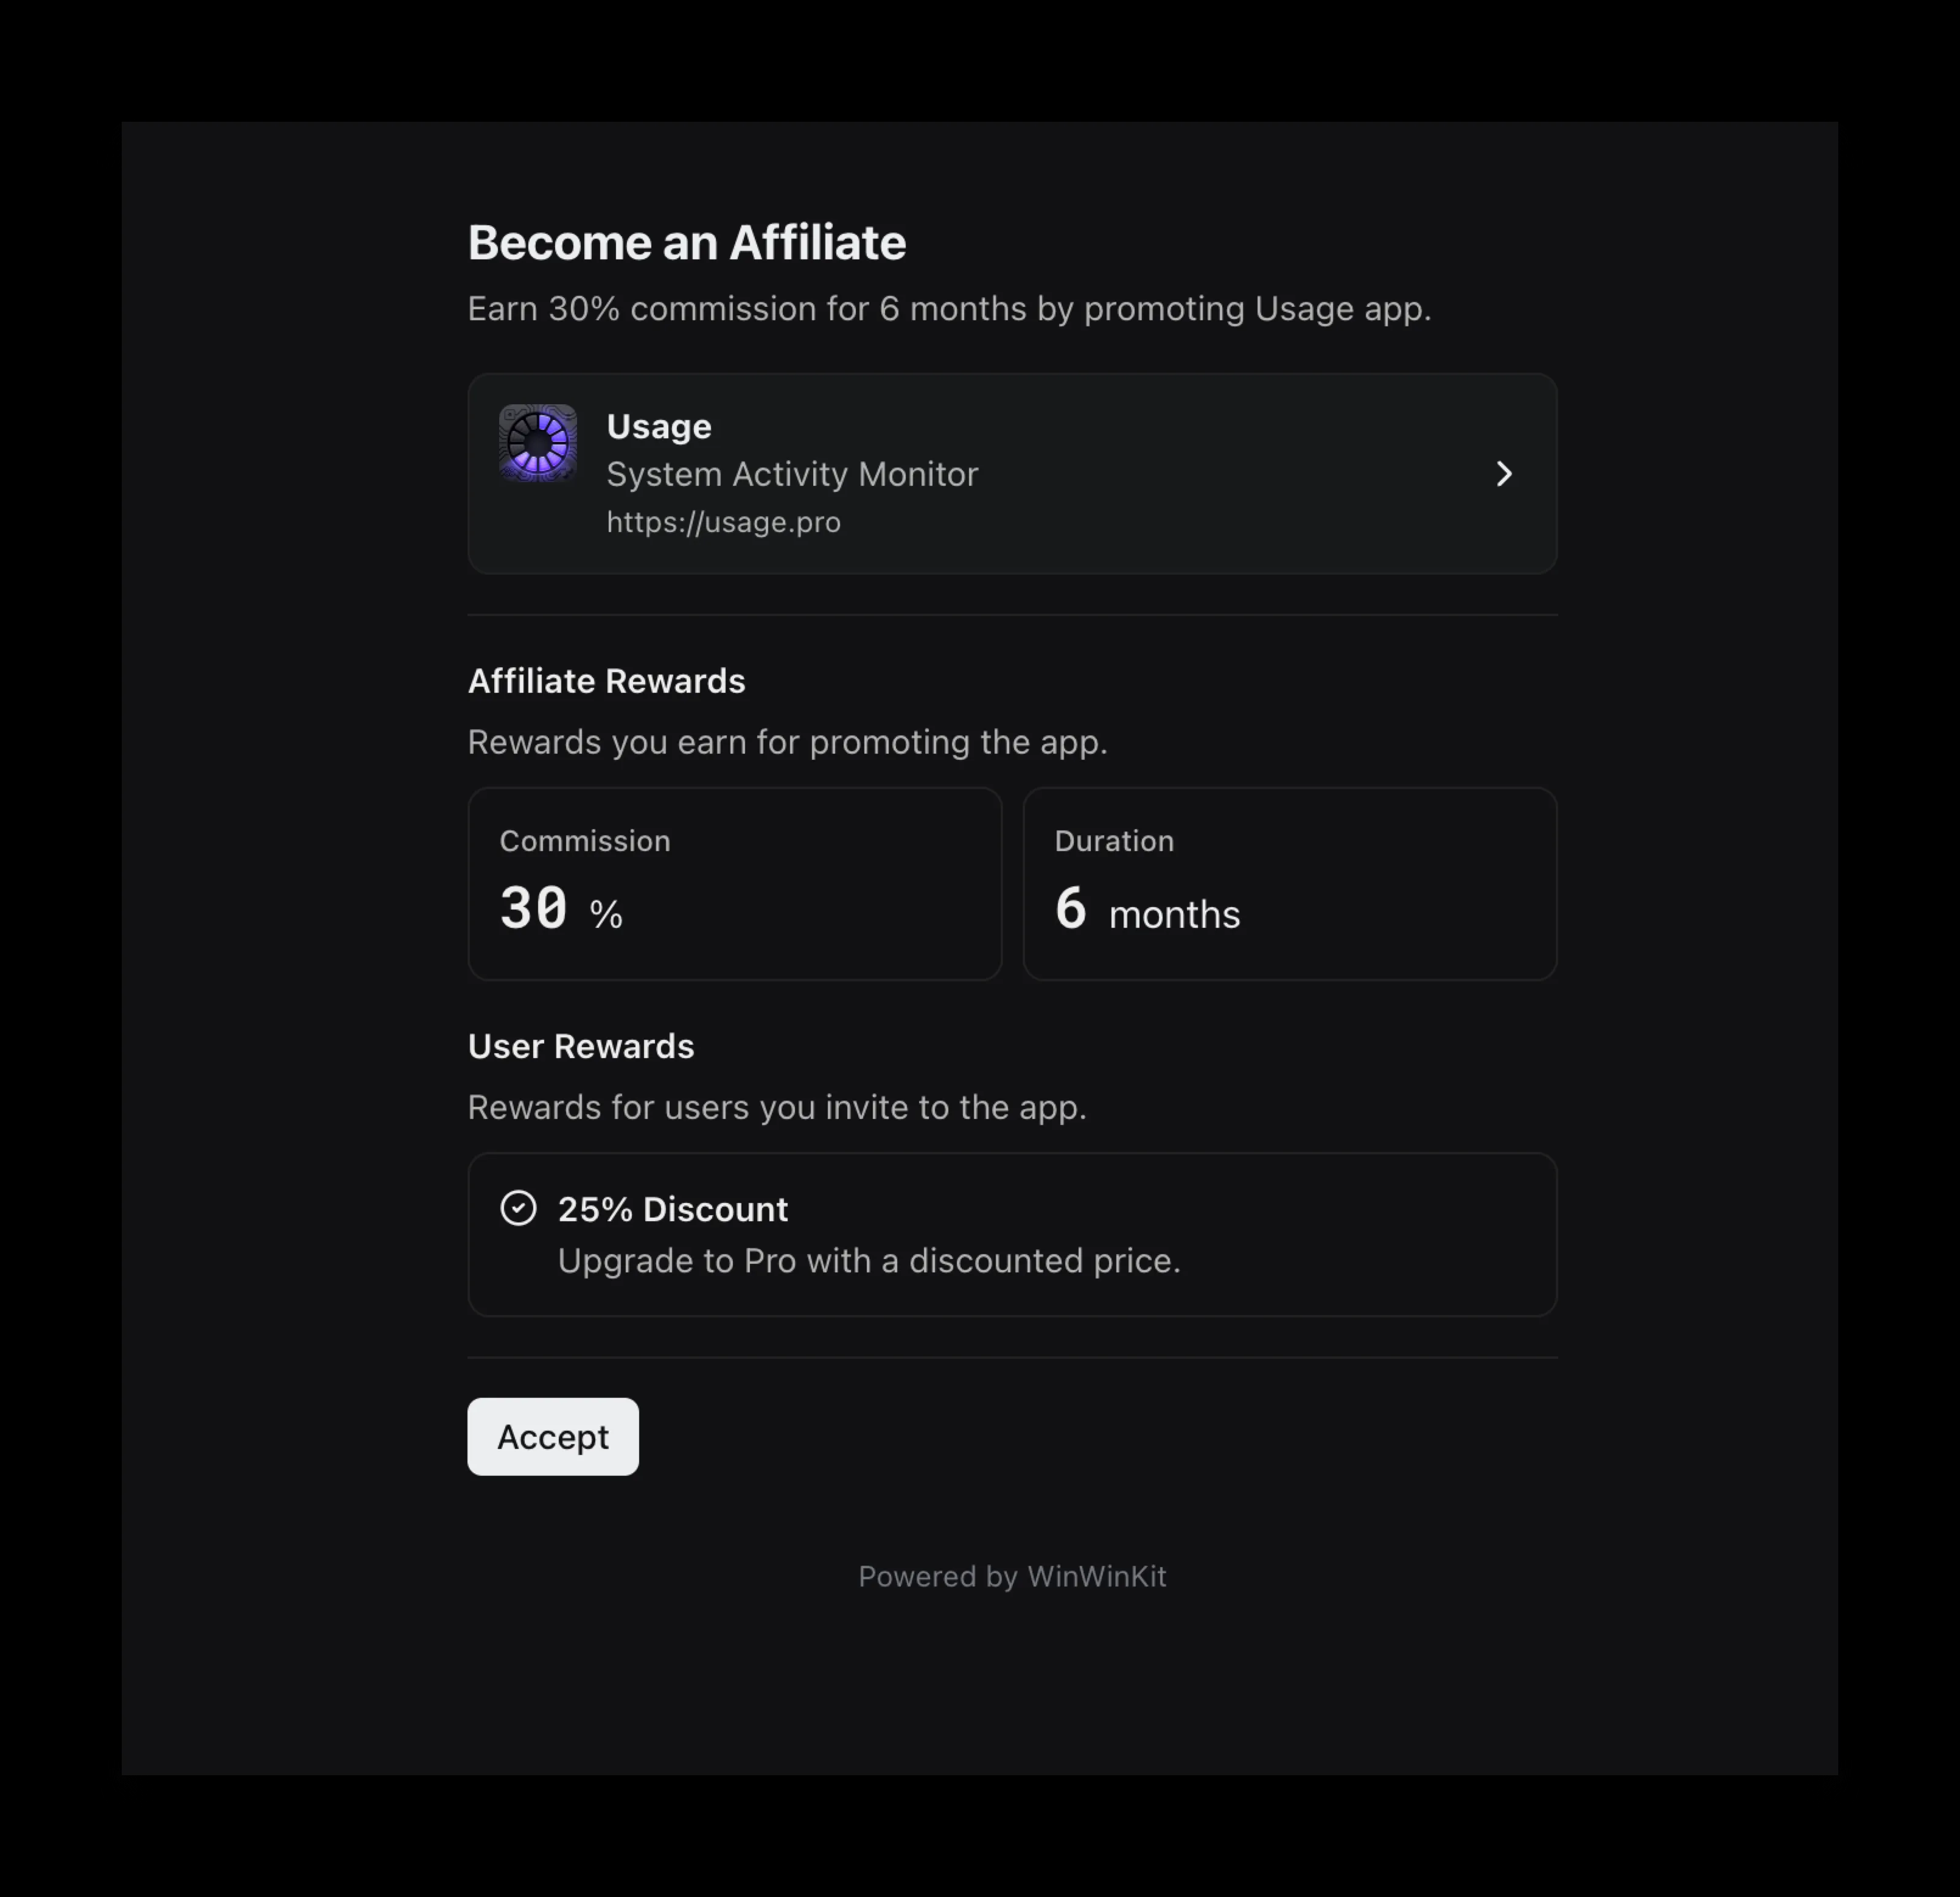Click the Become an Affiliate heading
1960x1897 pixels.
[x=687, y=241]
